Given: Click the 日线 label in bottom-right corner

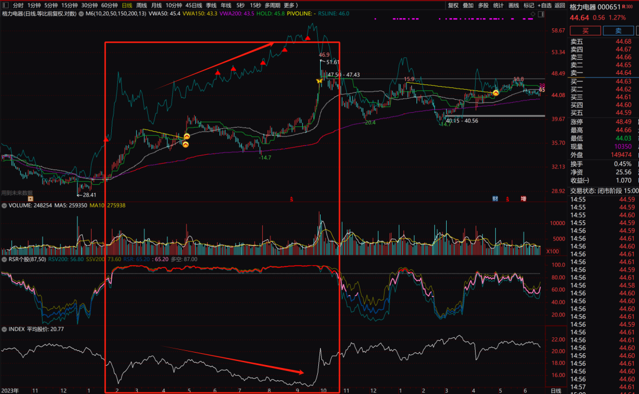Looking at the screenshot, I should pyautogui.click(x=556, y=390).
